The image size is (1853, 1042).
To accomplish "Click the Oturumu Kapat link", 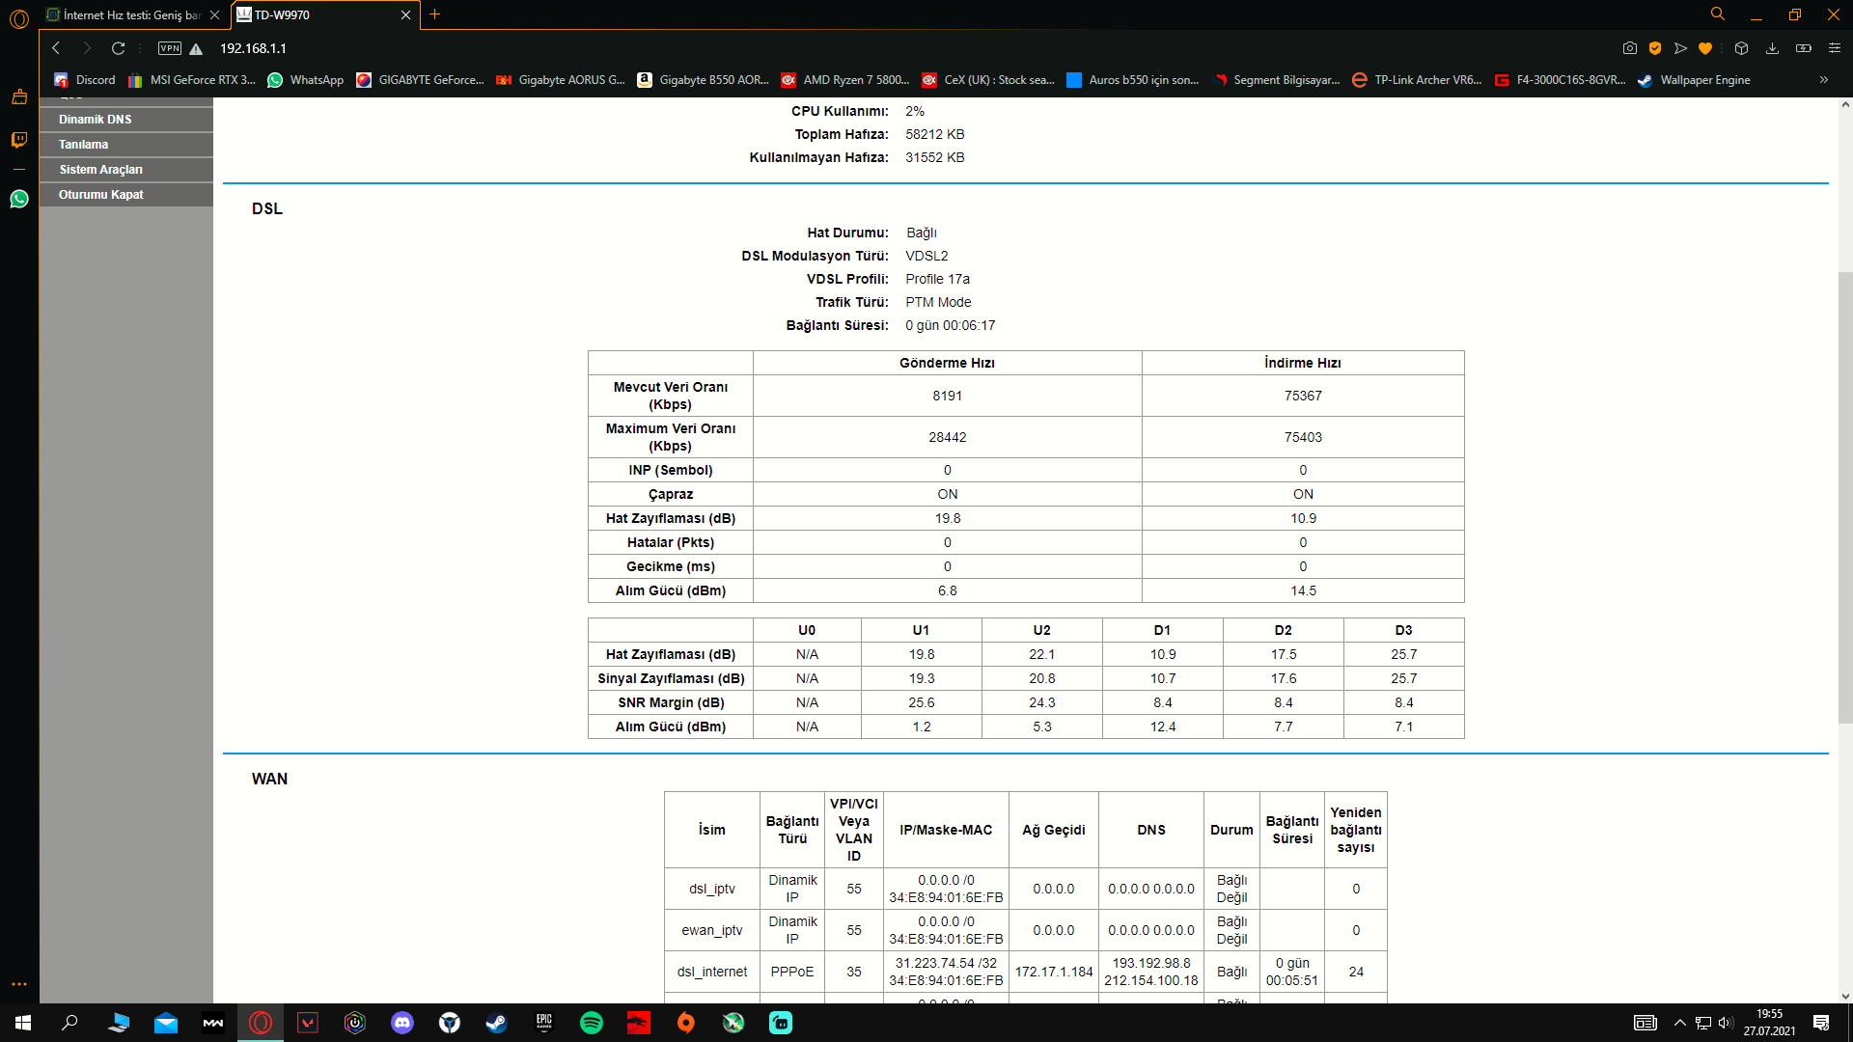I will pos(100,195).
